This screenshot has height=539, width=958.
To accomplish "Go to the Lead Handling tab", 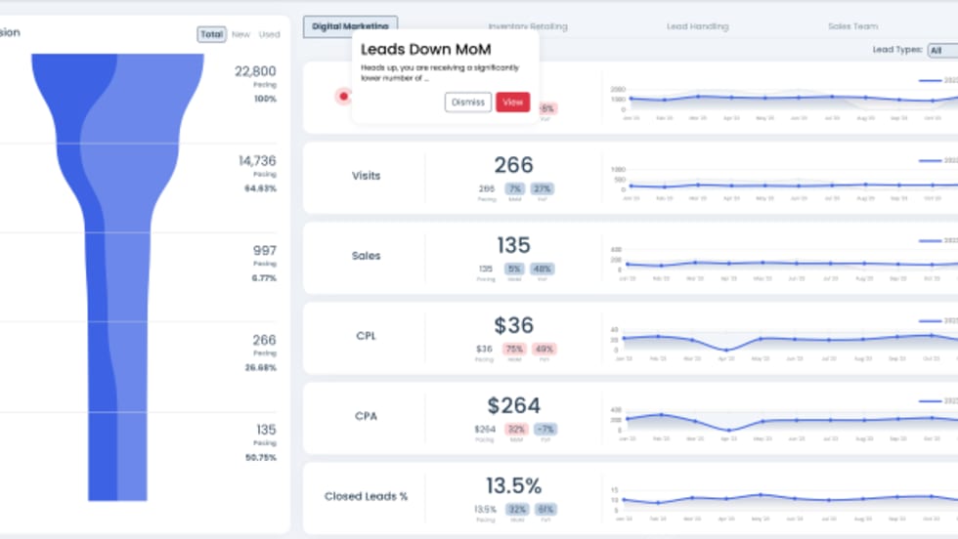I will click(x=697, y=26).
